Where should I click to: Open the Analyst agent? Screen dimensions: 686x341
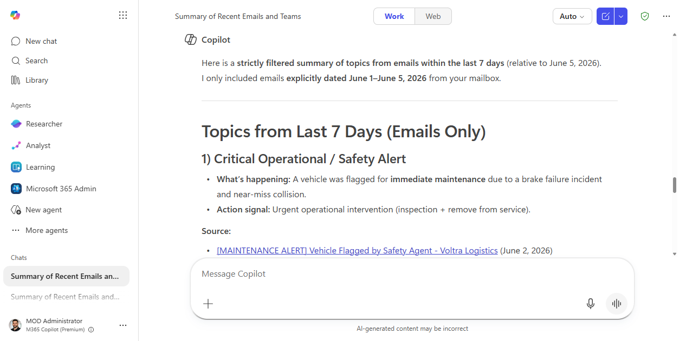38,145
